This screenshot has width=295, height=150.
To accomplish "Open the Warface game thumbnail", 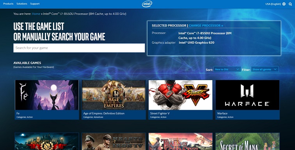I will tap(247, 95).
